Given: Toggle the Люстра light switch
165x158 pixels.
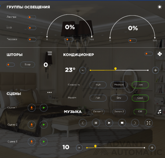Looking at the screenshot, I should click(32, 17).
